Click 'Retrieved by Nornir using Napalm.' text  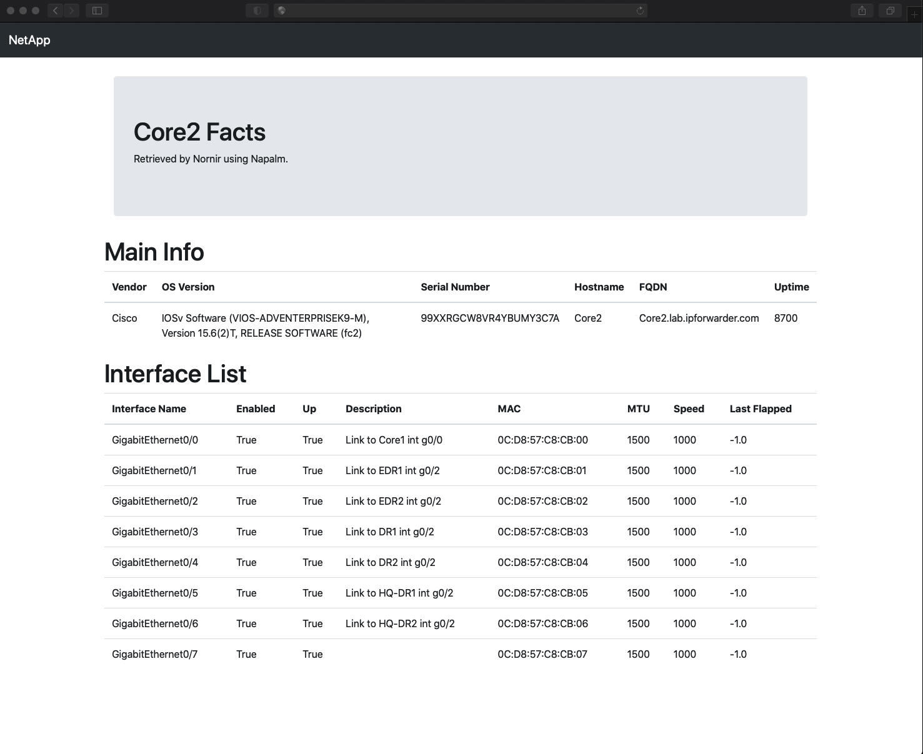tap(211, 159)
